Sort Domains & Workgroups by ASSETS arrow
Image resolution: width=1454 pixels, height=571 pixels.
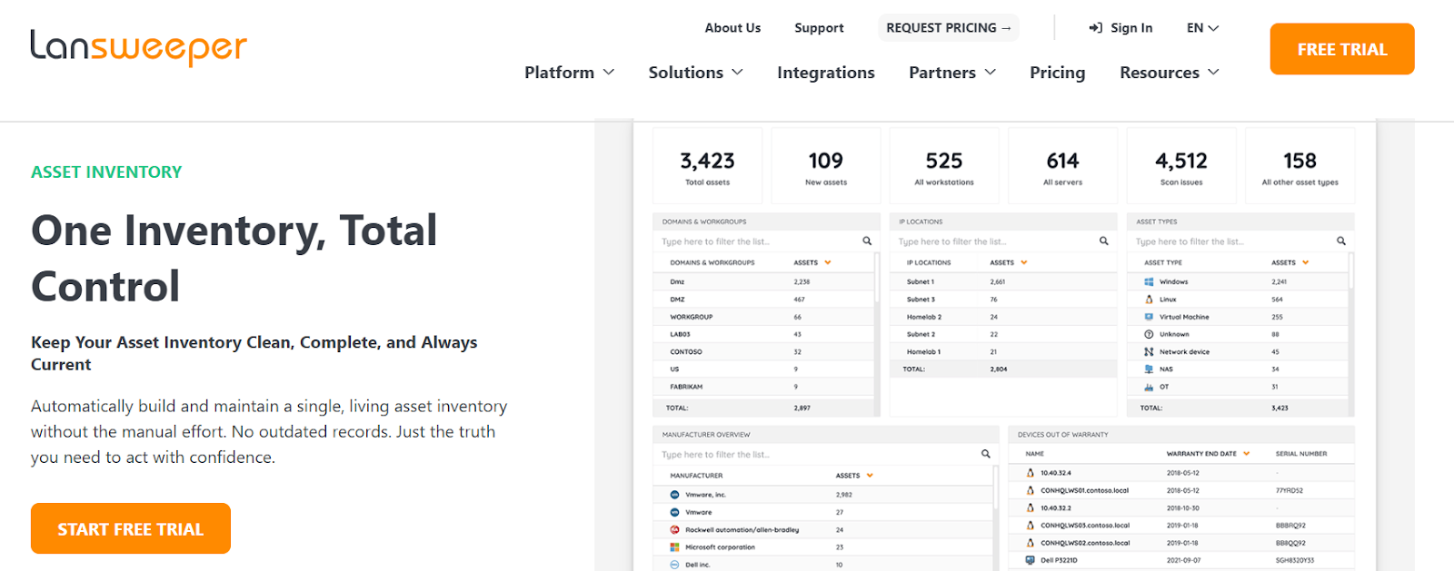[x=828, y=262]
